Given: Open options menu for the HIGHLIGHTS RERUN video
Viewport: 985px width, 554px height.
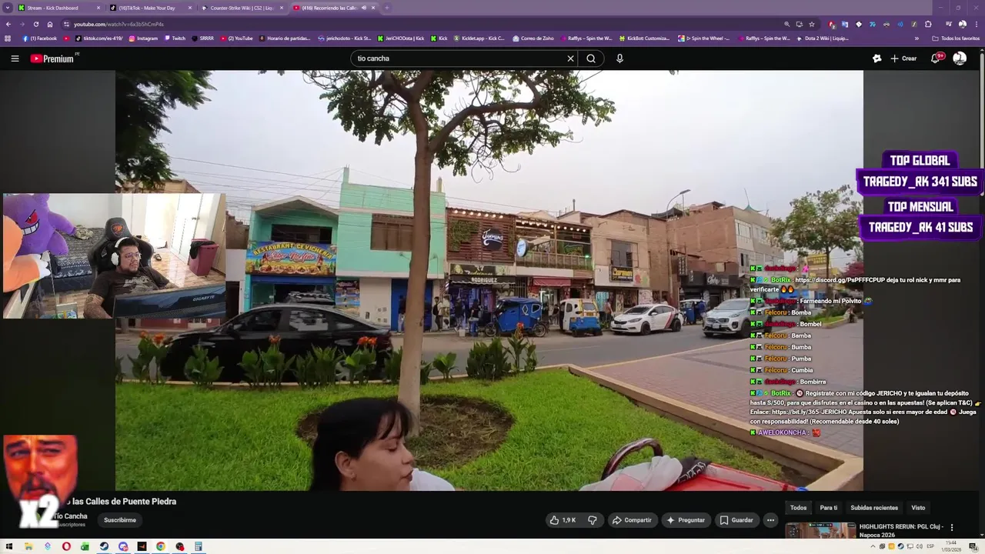Looking at the screenshot, I should [952, 528].
